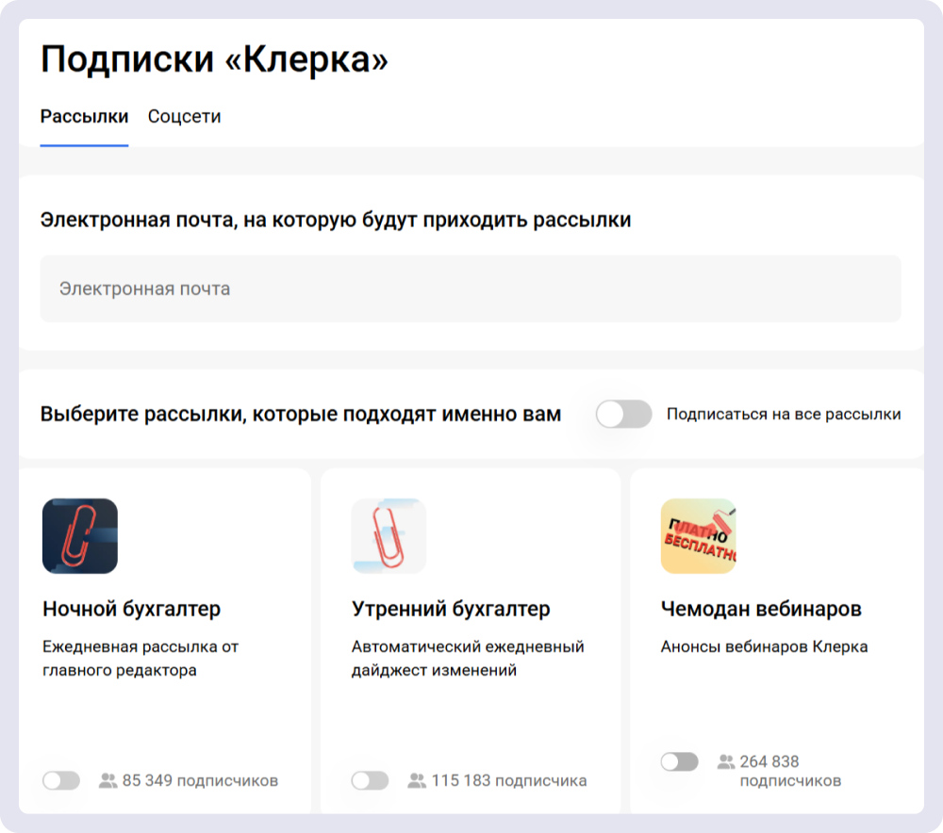Click the Чемодан вебинаров yellow thumbnail
The width and height of the screenshot is (943, 833).
pyautogui.click(x=702, y=535)
